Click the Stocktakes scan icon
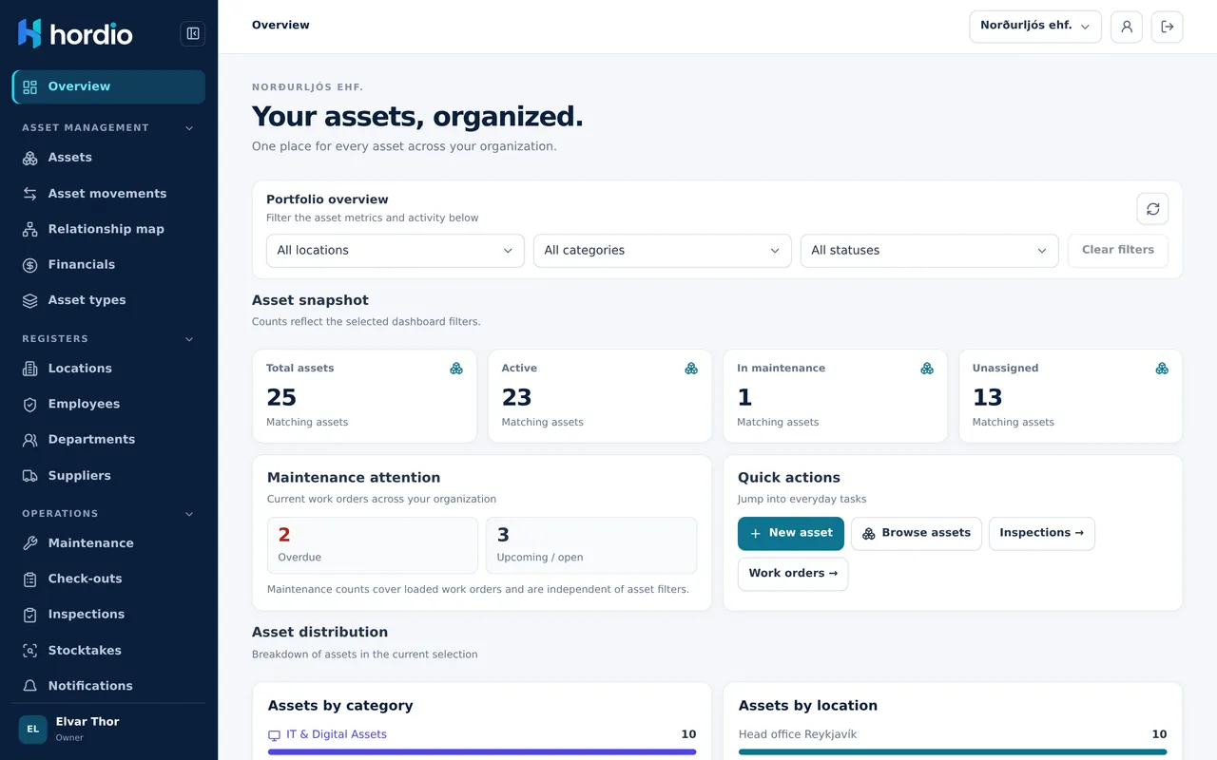Viewport: 1217px width, 760px height. (x=30, y=651)
